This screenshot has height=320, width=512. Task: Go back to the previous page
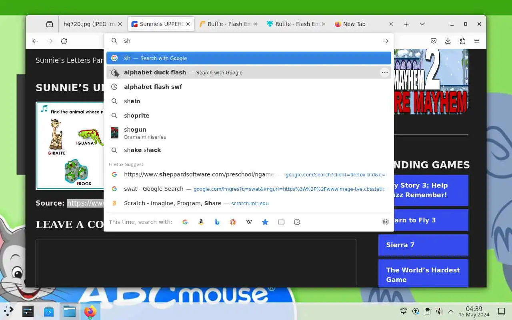click(35, 41)
